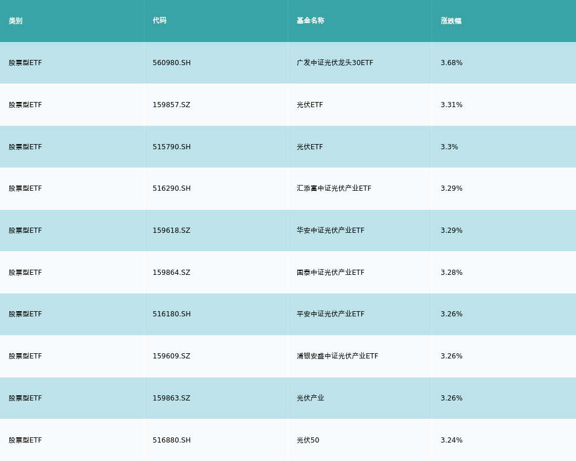The height and width of the screenshot is (461, 576).
Task: Click 光伏ETF in the 159857.SZ row
Action: [x=310, y=105]
